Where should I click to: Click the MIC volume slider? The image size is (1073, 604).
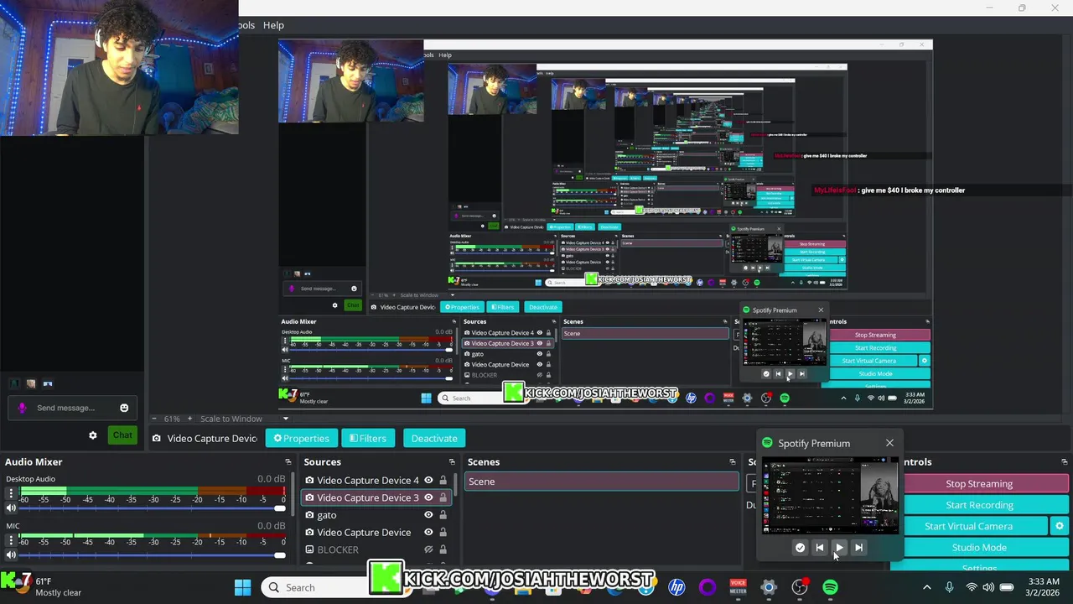click(153, 555)
